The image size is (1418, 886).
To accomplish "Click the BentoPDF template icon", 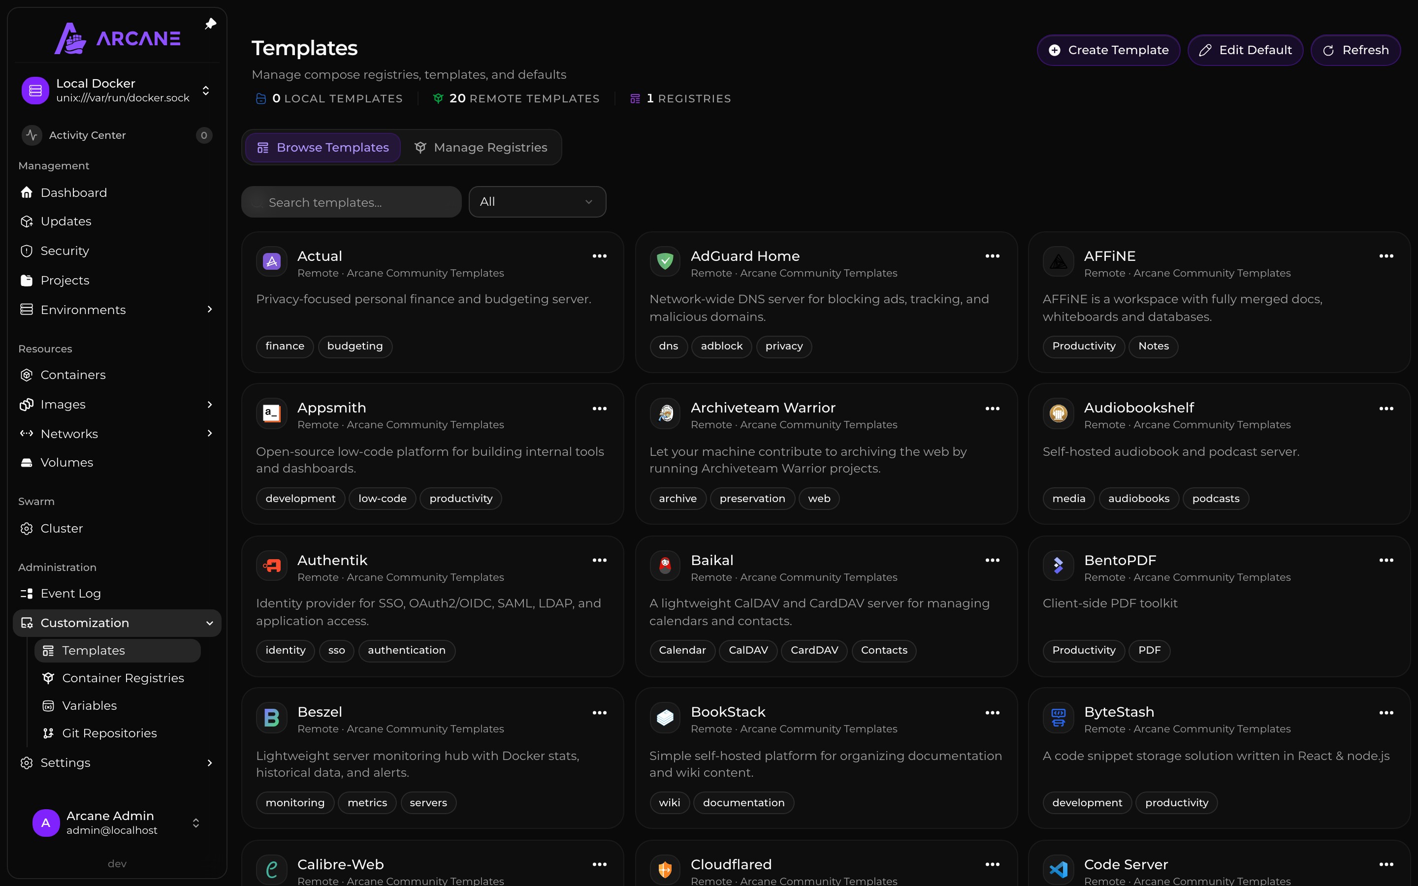I will pyautogui.click(x=1058, y=566).
